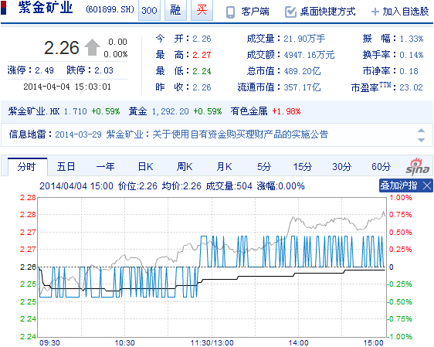Open the 黄金 gold quote link

(137, 111)
